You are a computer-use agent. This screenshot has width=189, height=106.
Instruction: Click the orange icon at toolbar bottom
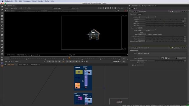pos(2,66)
